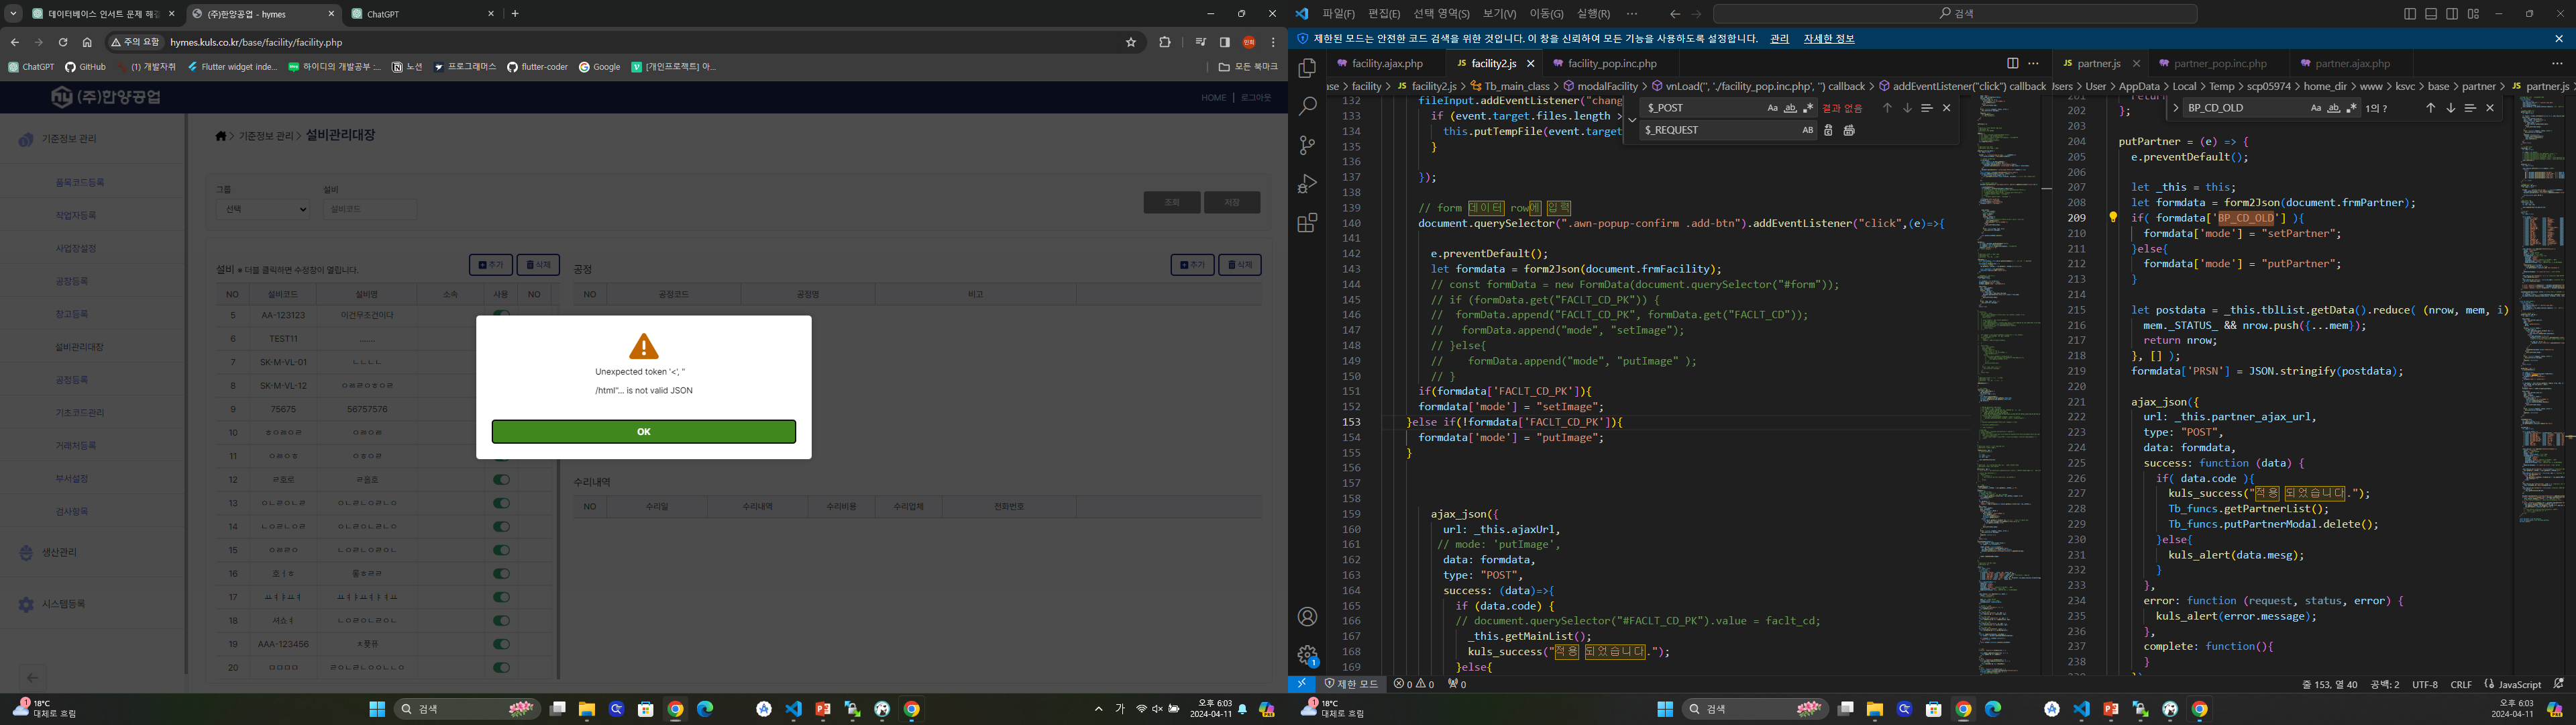
Task: Toggle regex option in the BP_CD_OLD find box
Action: [2351, 108]
